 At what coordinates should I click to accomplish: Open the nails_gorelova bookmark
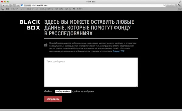click(x=47, y=9)
